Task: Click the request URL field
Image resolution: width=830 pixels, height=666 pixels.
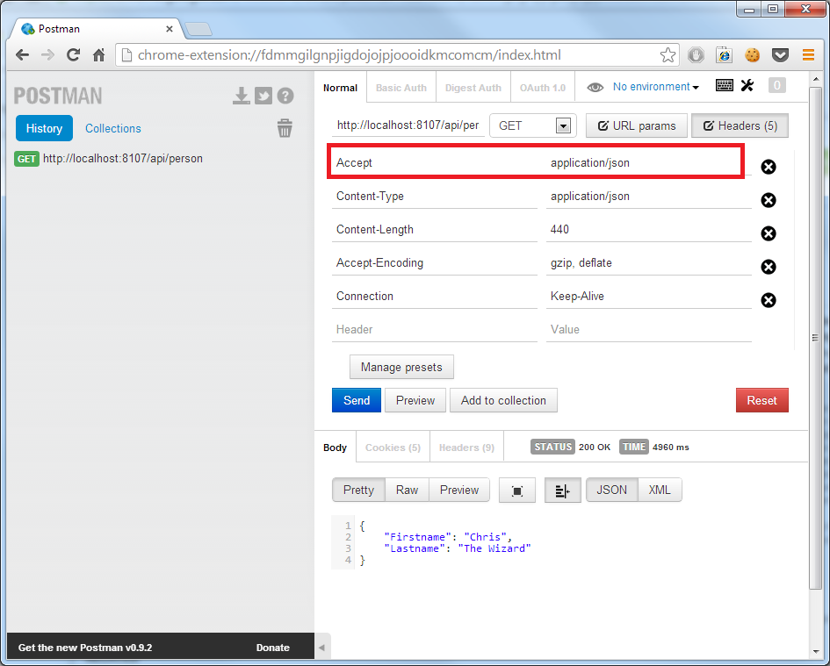Action: [408, 125]
